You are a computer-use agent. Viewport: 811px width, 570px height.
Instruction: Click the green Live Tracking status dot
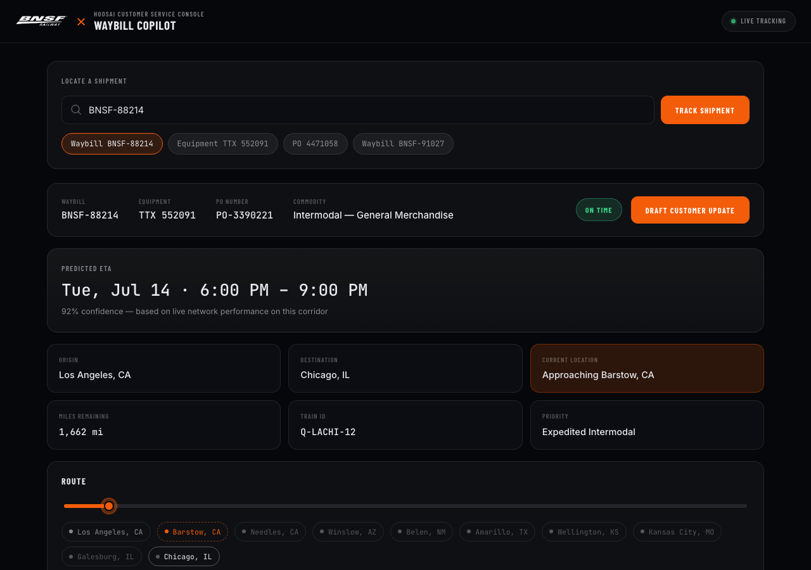pos(733,21)
